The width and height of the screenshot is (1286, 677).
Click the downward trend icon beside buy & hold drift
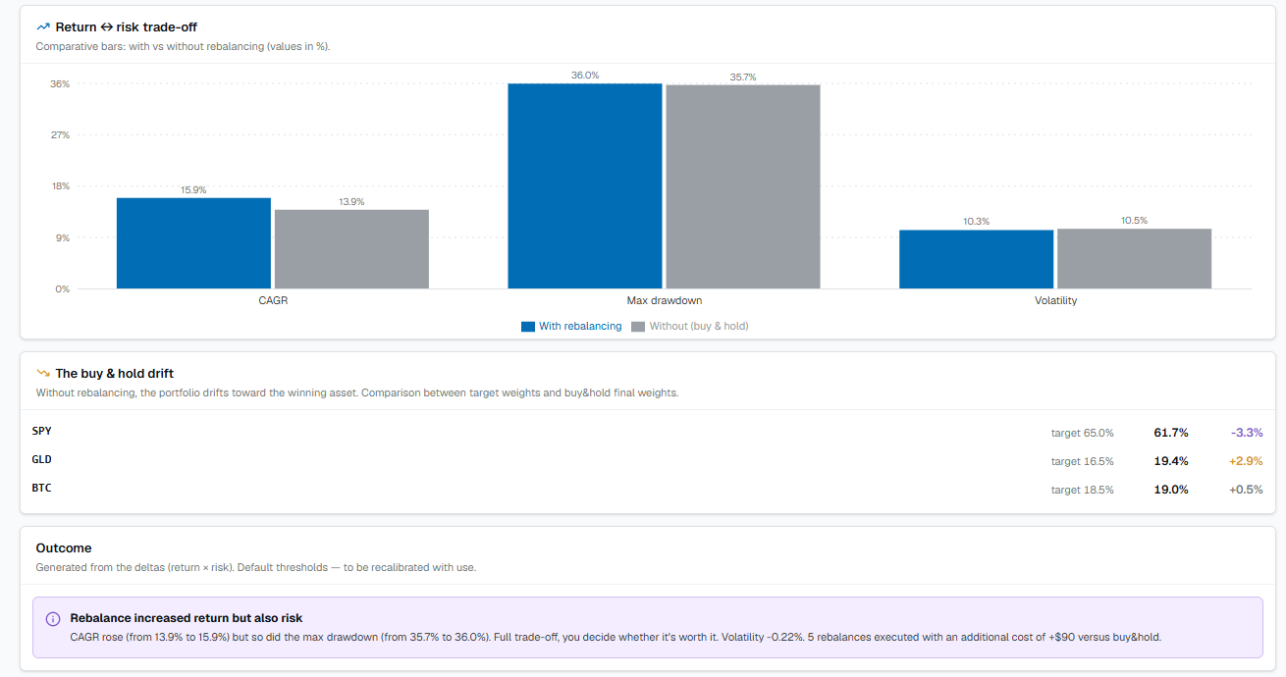(43, 374)
